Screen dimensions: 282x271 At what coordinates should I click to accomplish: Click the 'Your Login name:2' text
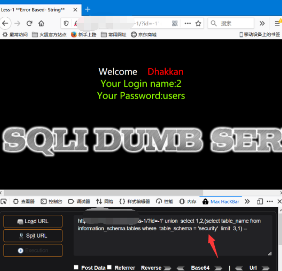coord(141,84)
